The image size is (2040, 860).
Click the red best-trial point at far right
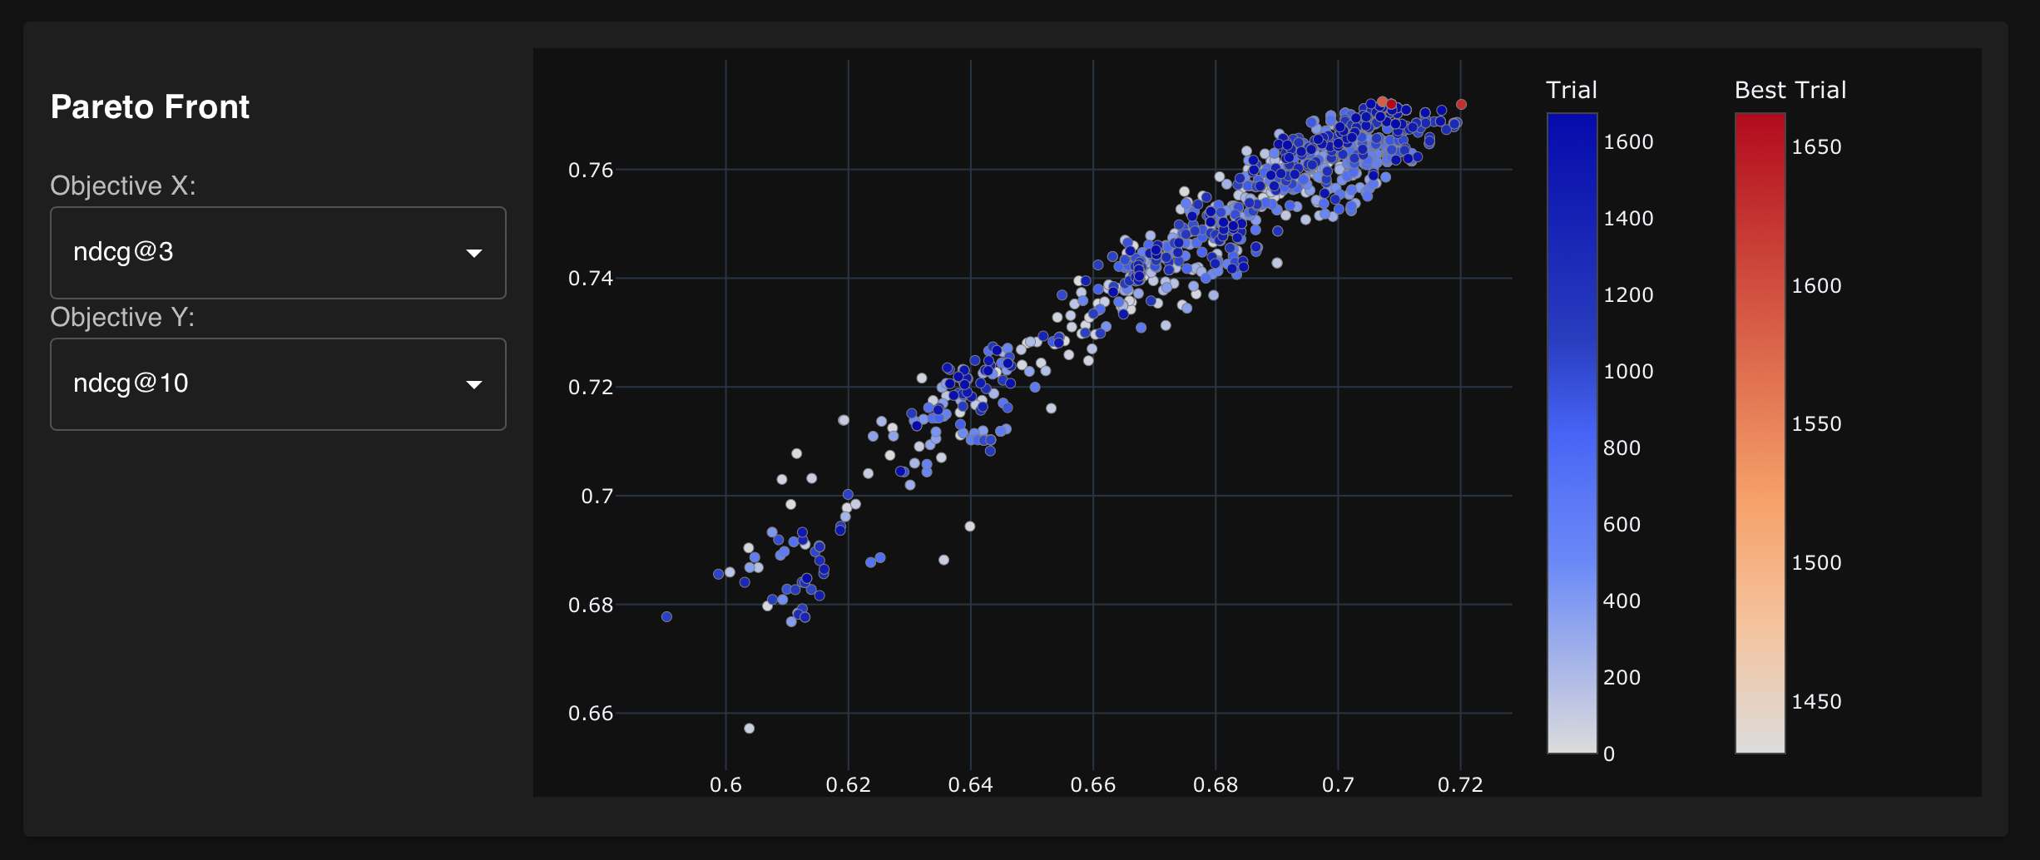[x=1461, y=105]
